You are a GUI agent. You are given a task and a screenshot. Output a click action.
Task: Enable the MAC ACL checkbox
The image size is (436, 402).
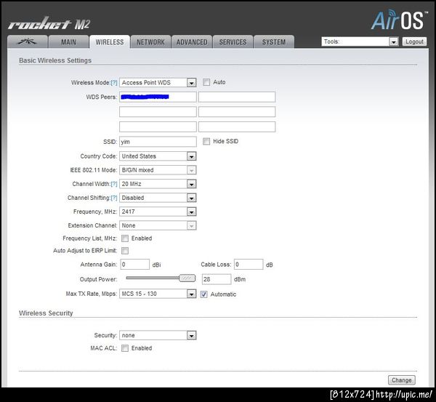pyautogui.click(x=125, y=348)
